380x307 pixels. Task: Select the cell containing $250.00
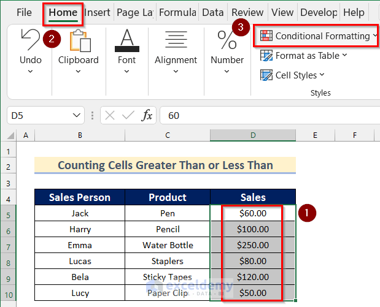pos(253,245)
